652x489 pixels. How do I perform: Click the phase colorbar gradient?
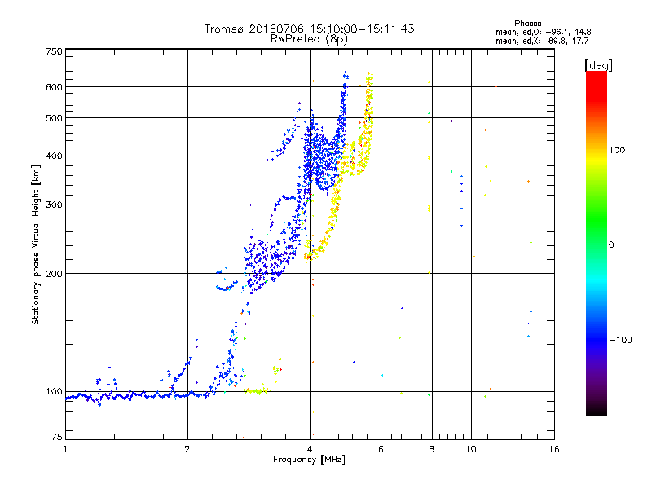[597, 243]
